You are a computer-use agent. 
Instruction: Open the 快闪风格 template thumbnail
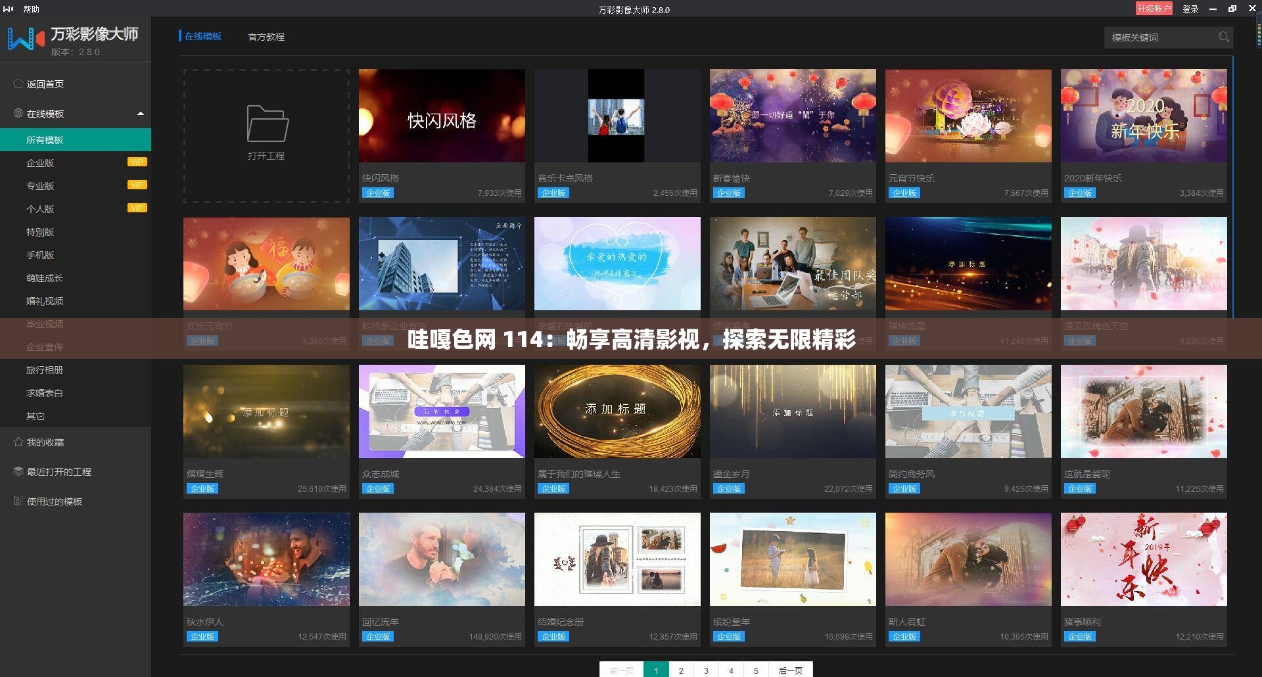[x=442, y=116]
